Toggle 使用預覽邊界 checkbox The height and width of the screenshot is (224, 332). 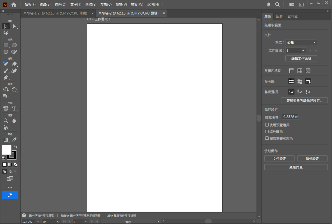(x=267, y=125)
